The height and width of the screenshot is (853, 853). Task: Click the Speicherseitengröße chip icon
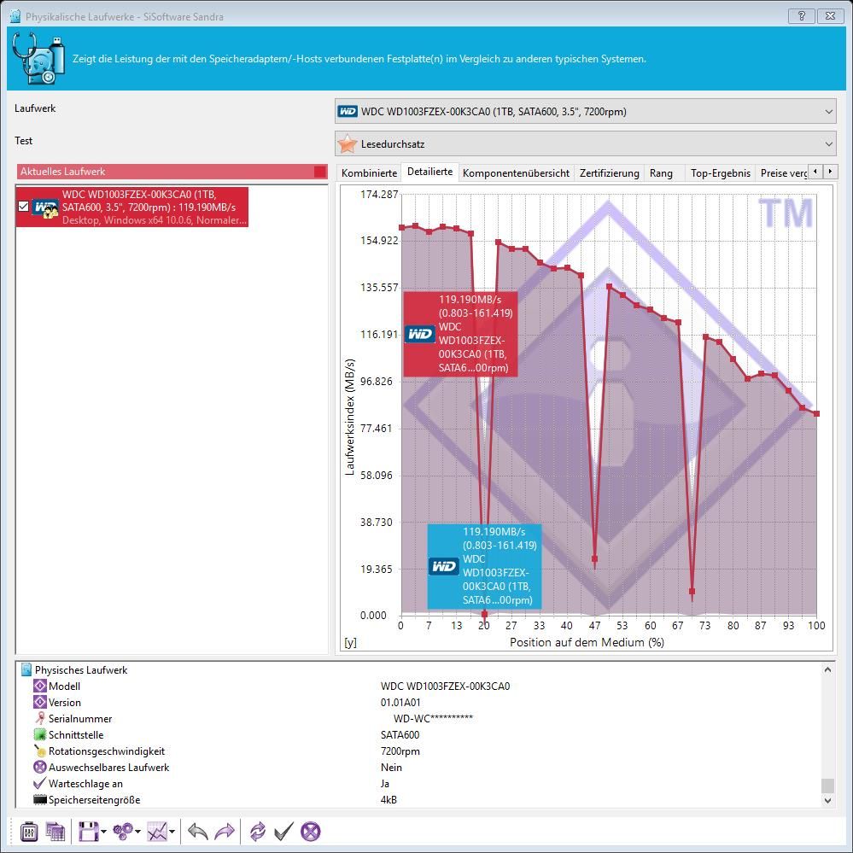[40, 800]
